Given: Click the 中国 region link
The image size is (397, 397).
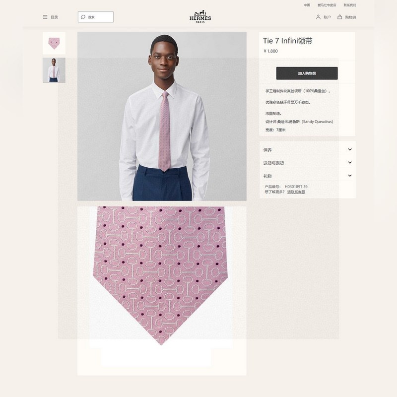Looking at the screenshot, I should click(x=307, y=5).
